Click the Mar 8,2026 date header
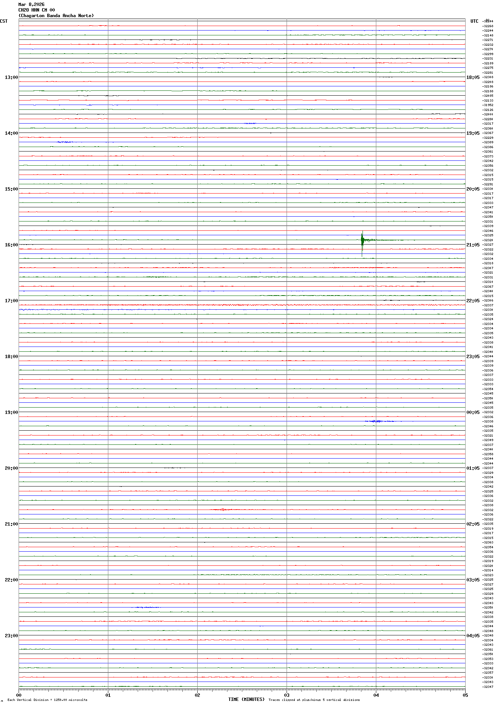This screenshot has height=705, width=495. point(31,4)
